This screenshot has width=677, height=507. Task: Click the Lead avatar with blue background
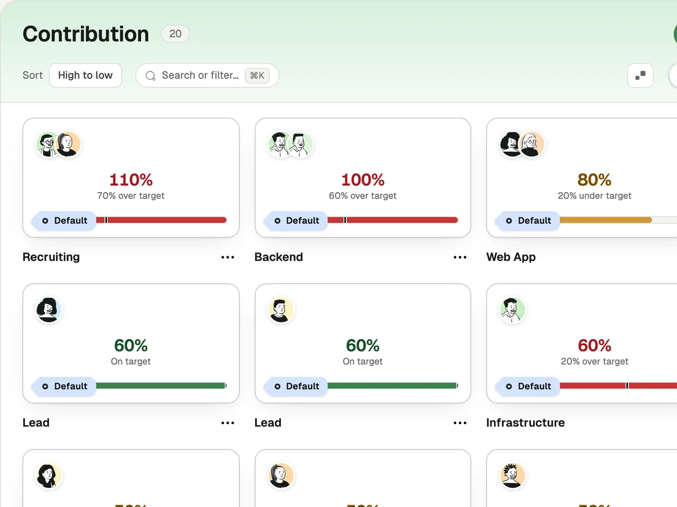pos(49,310)
